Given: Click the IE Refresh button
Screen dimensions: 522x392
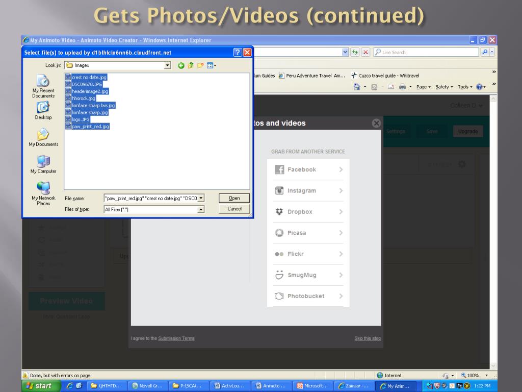Looking at the screenshot, I should [x=355, y=52].
